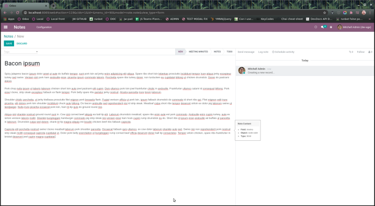Expand the Tags dropdown field
375x206 pixels.
pos(21,52)
